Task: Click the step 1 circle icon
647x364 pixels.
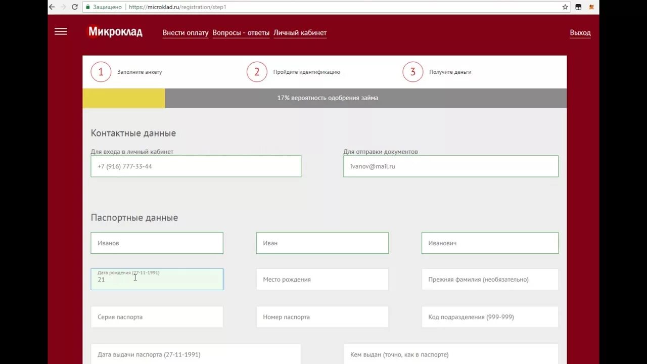Action: pos(101,72)
